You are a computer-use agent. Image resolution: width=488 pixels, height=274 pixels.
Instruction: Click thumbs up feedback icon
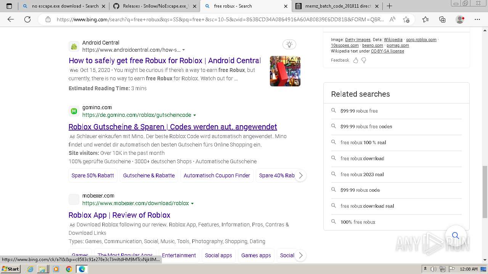[x=356, y=60]
